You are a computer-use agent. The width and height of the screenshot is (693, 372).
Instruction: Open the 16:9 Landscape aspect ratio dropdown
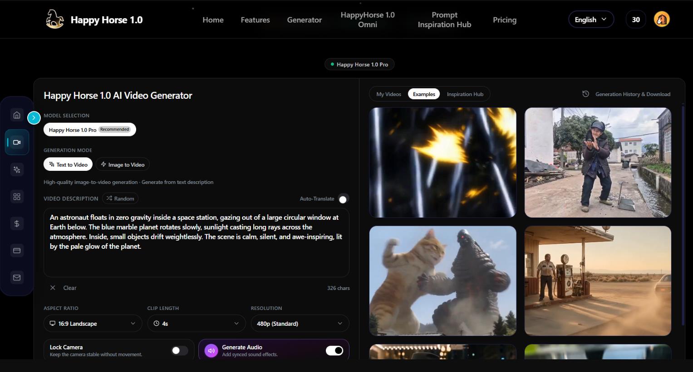coord(93,324)
